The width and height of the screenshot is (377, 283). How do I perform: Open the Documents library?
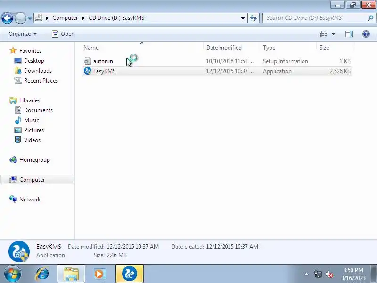[x=38, y=110]
